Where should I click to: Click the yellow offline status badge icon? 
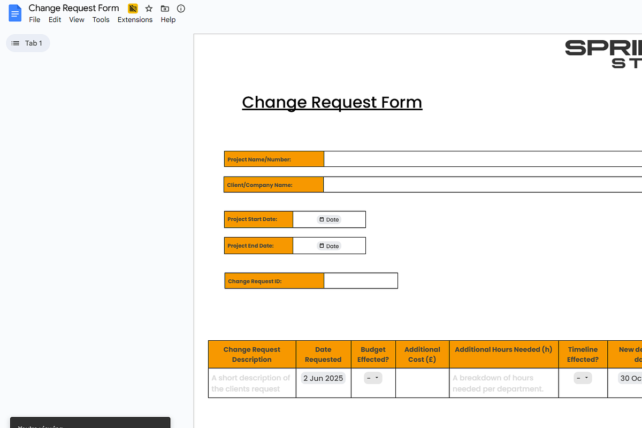coord(133,9)
